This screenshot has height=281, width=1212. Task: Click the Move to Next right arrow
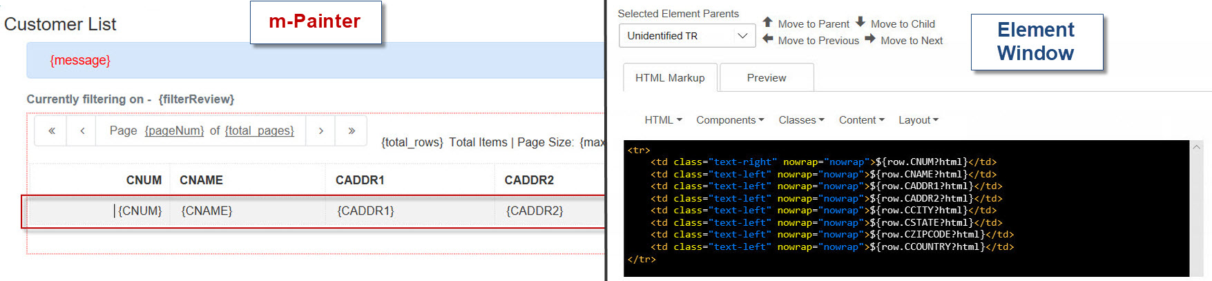(869, 39)
